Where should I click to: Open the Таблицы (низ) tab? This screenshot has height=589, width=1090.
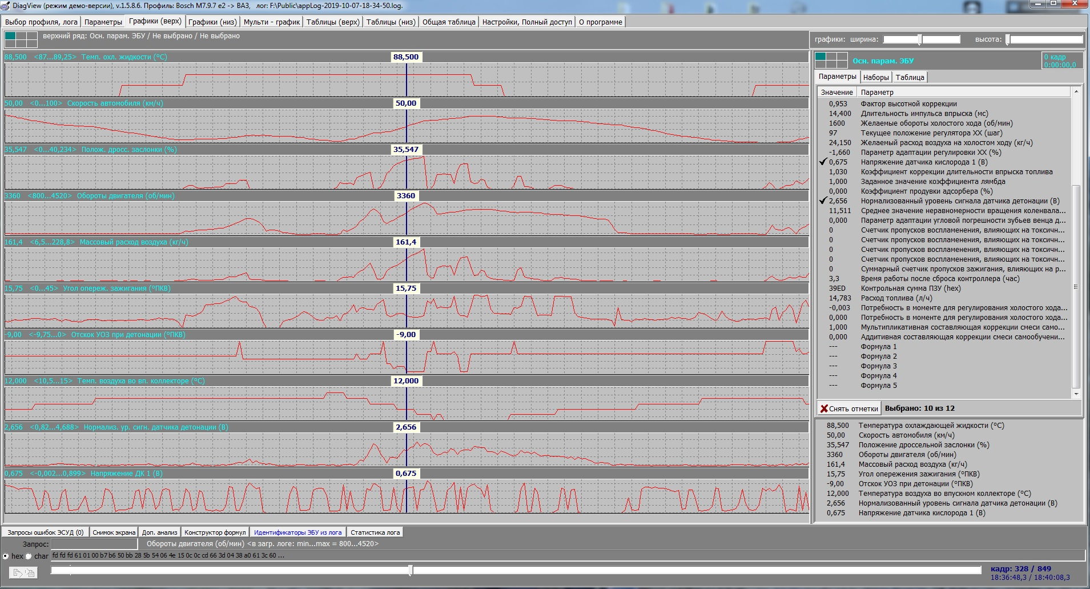[391, 22]
